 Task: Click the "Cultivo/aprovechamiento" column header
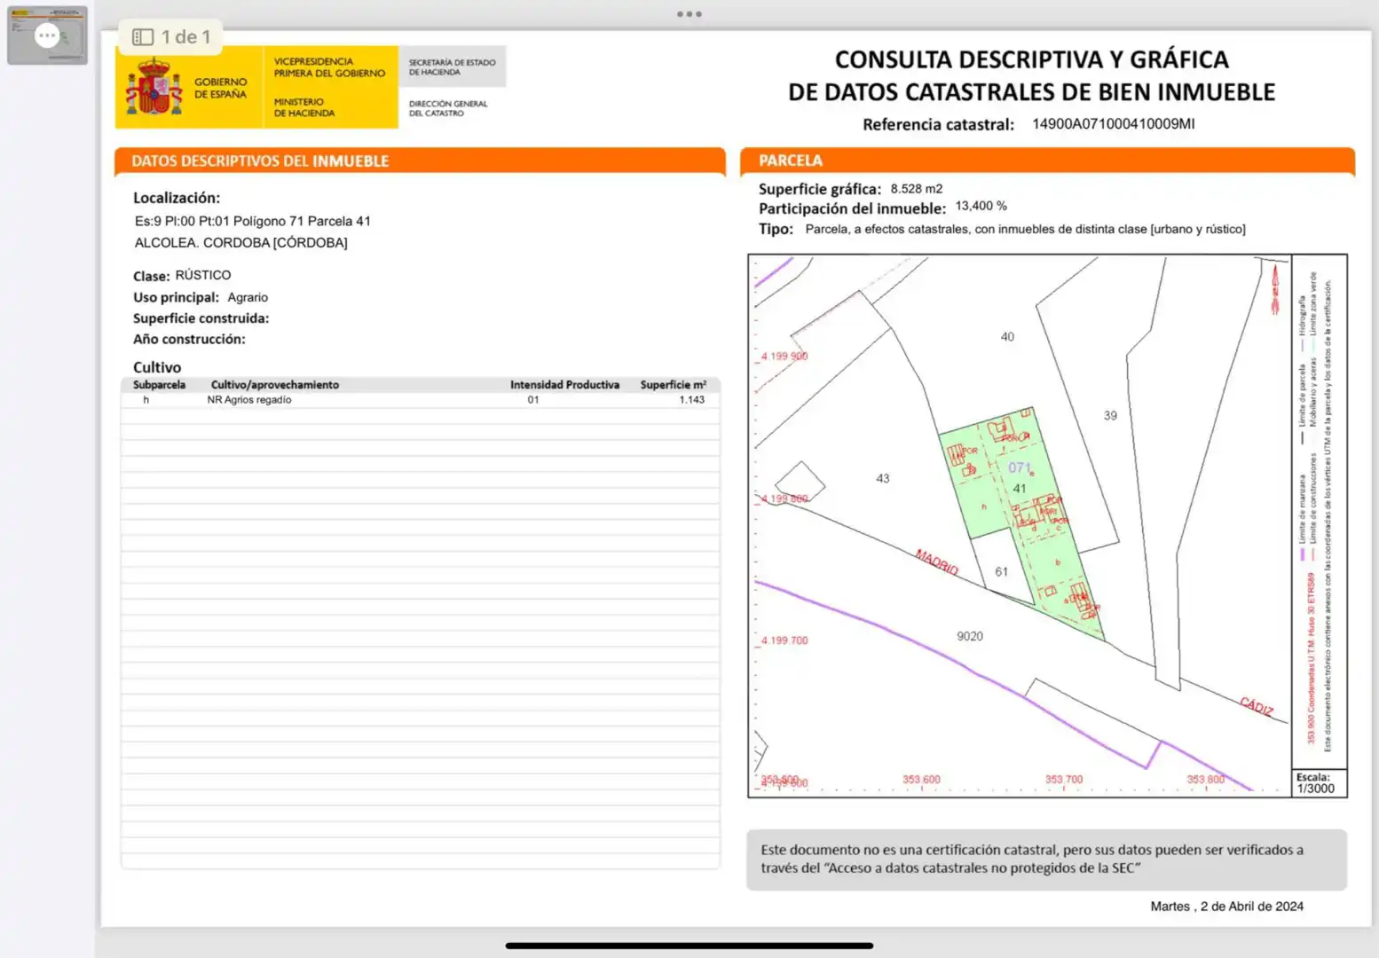275,385
